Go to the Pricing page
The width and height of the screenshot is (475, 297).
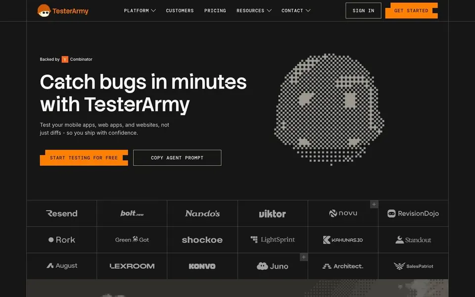[x=215, y=10]
